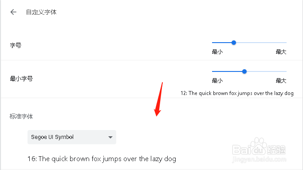Click the 标准字体 section heading
Image resolution: width=303 pixels, height=170 pixels.
click(21, 116)
